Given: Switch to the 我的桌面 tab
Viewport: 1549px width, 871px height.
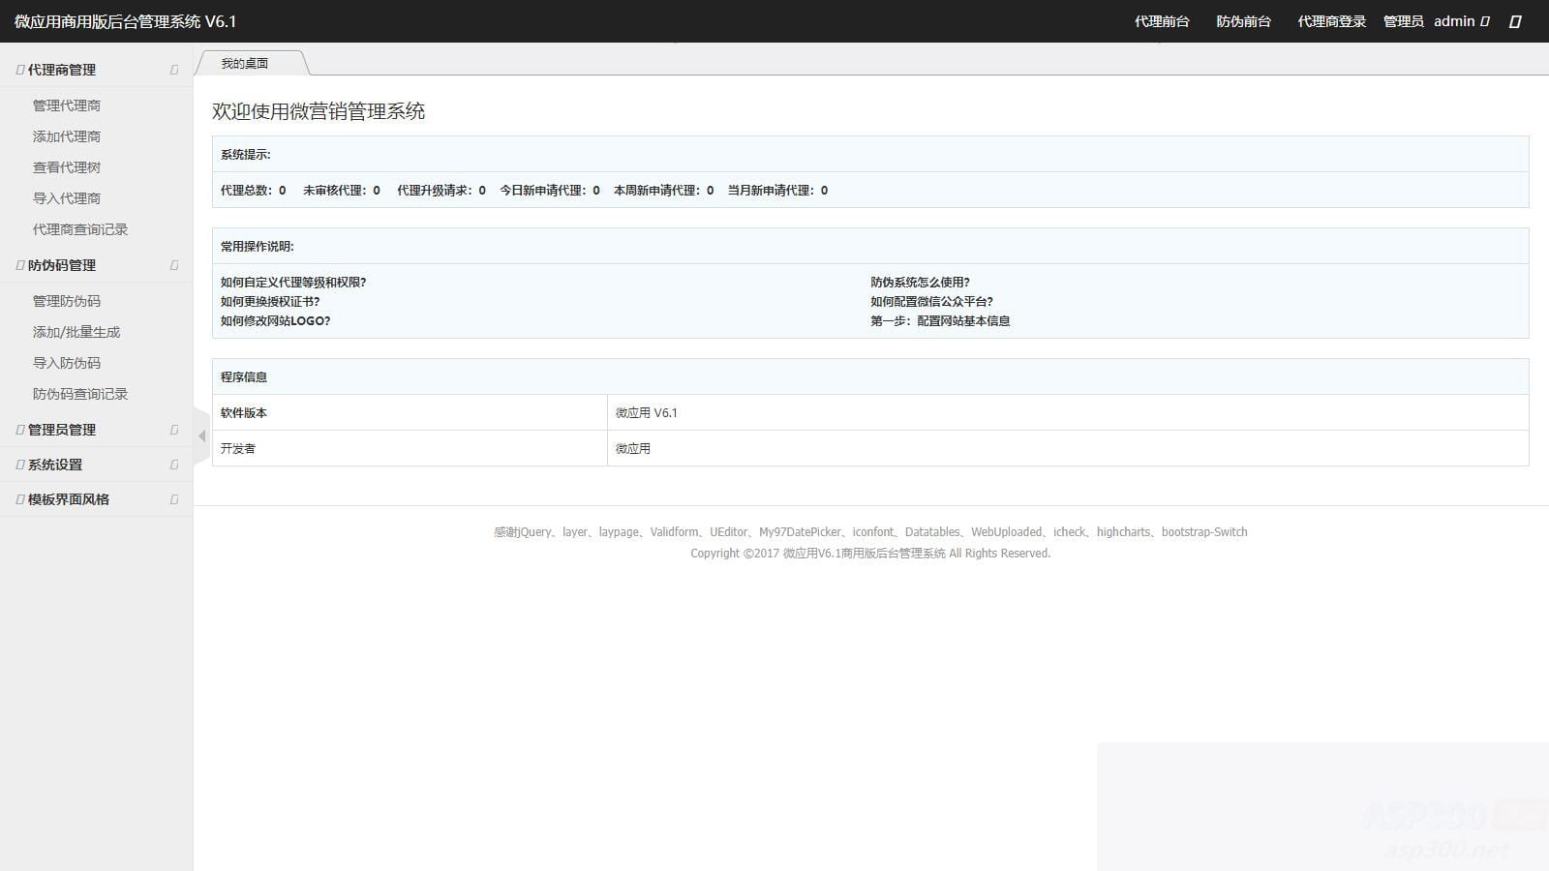Looking at the screenshot, I should 245,62.
